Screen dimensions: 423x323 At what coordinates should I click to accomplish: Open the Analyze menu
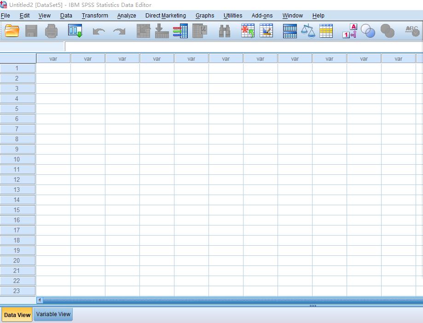coord(126,16)
